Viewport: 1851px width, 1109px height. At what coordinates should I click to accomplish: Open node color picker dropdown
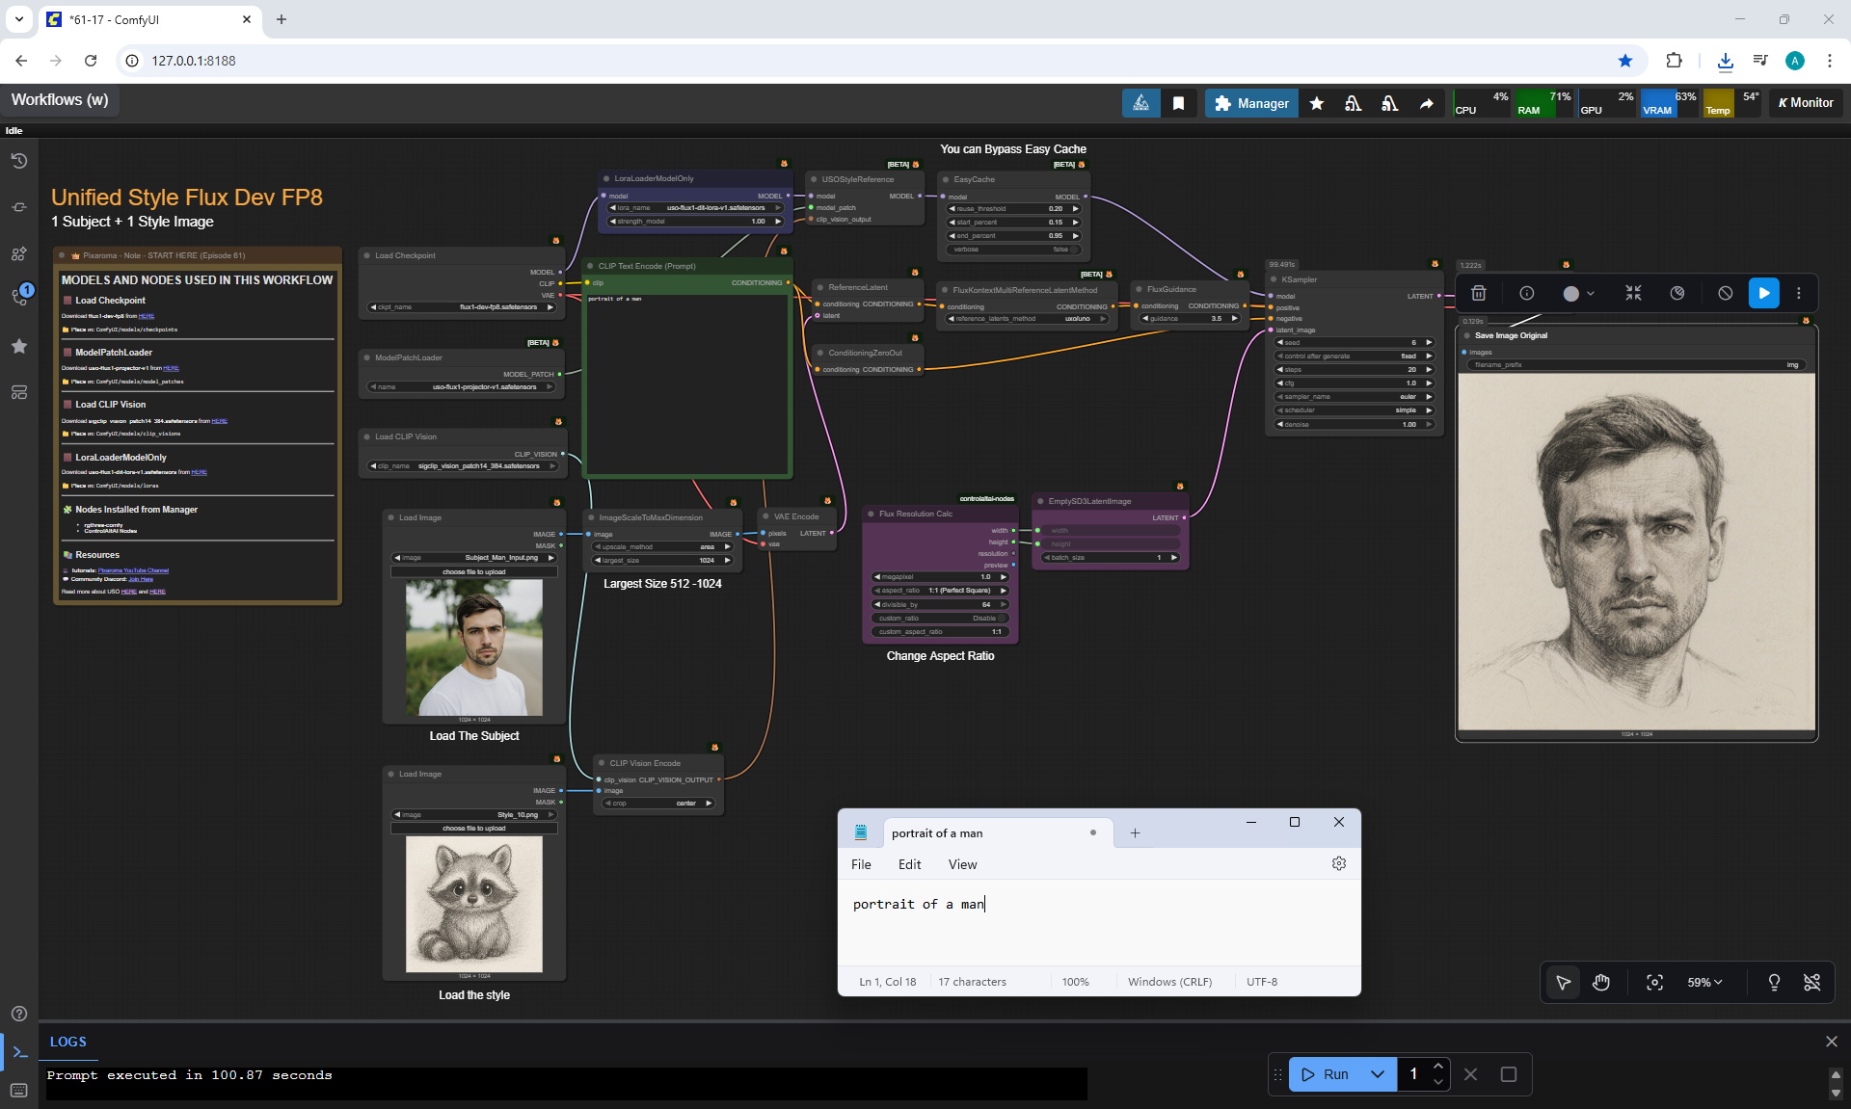point(1578,293)
